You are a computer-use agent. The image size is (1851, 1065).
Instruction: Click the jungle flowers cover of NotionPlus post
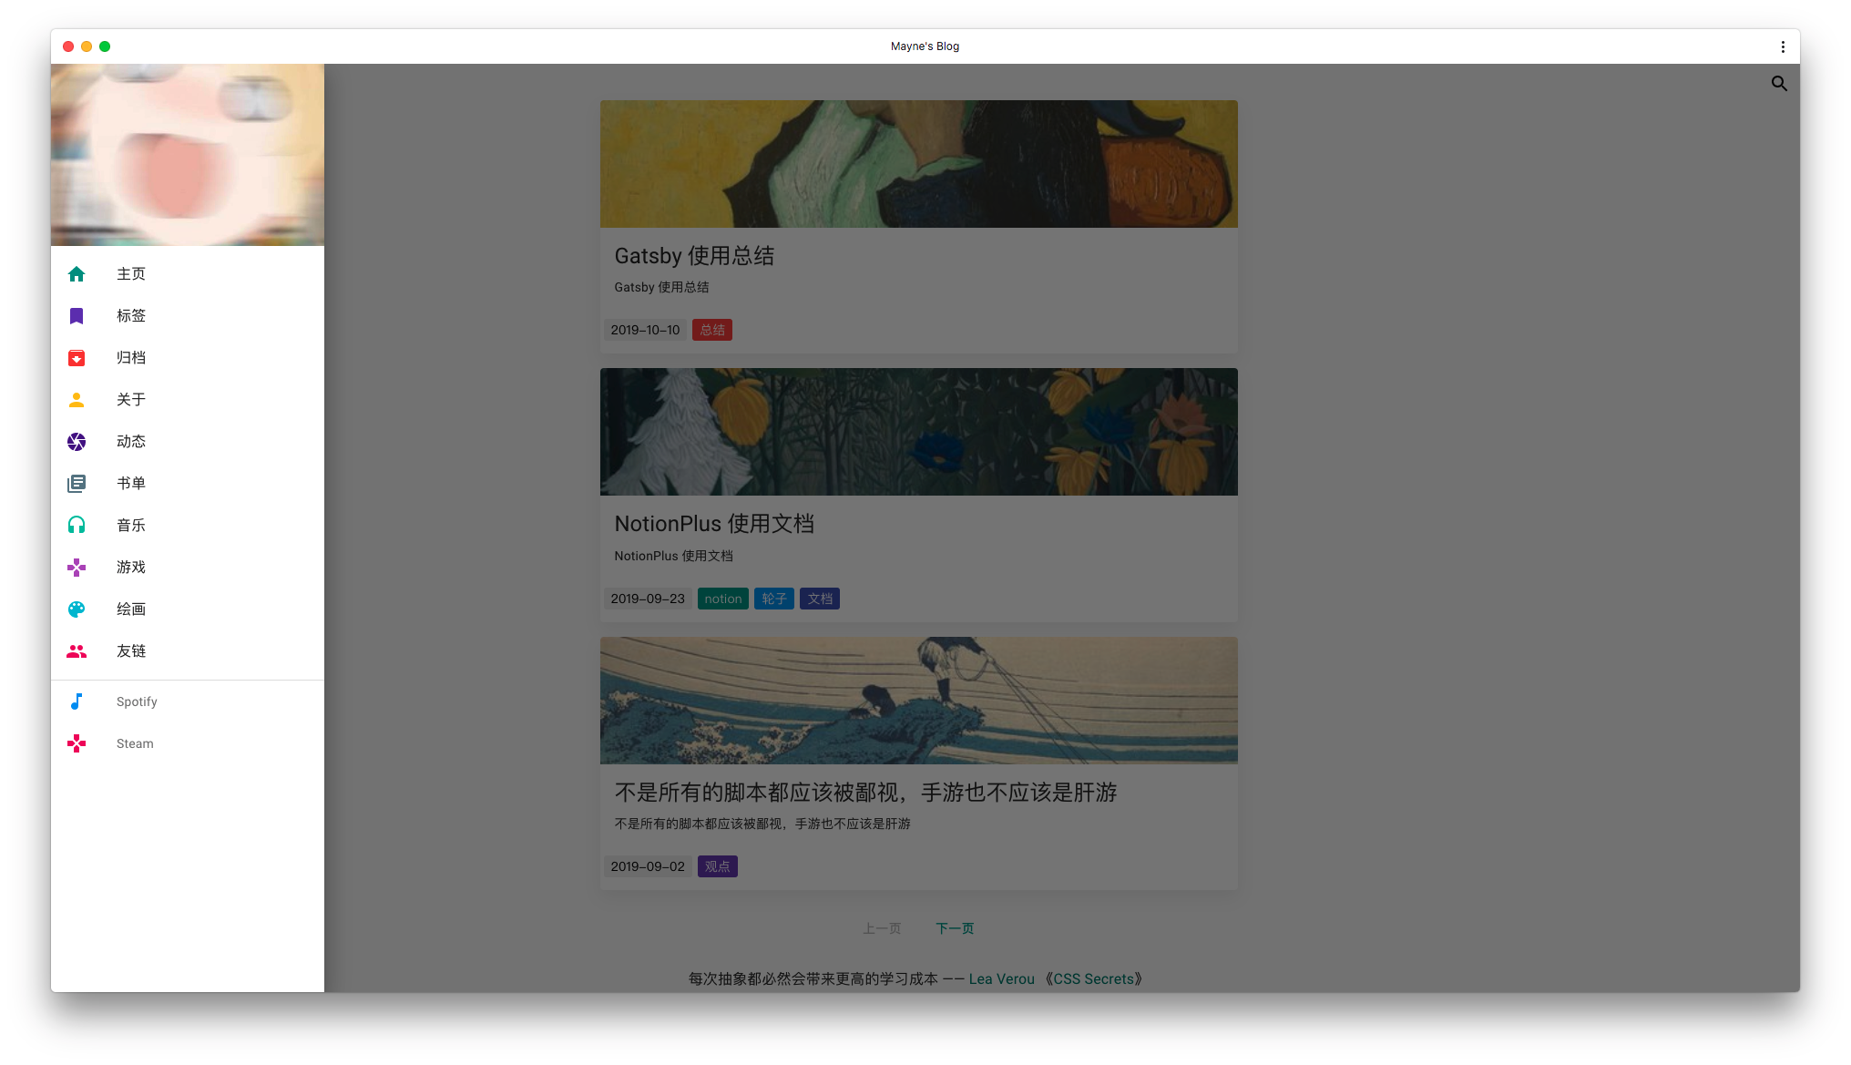point(919,432)
